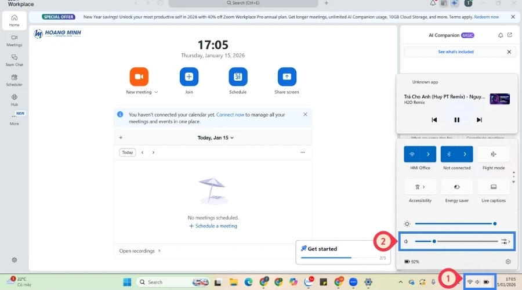
Task: Click the orange New meeting icon
Action: pos(139,77)
